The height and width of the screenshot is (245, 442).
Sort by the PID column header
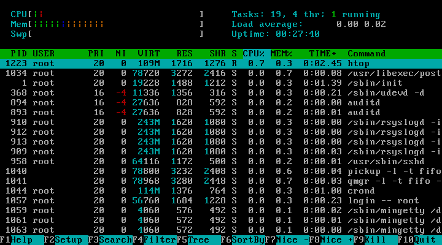pos(19,54)
